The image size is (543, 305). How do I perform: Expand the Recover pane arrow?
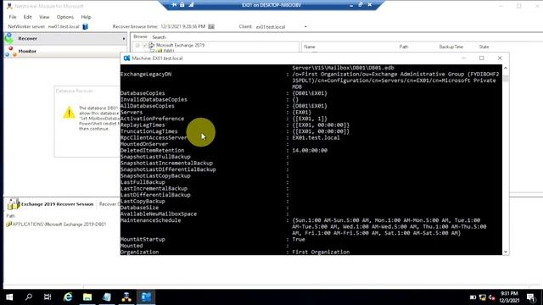coord(124,39)
